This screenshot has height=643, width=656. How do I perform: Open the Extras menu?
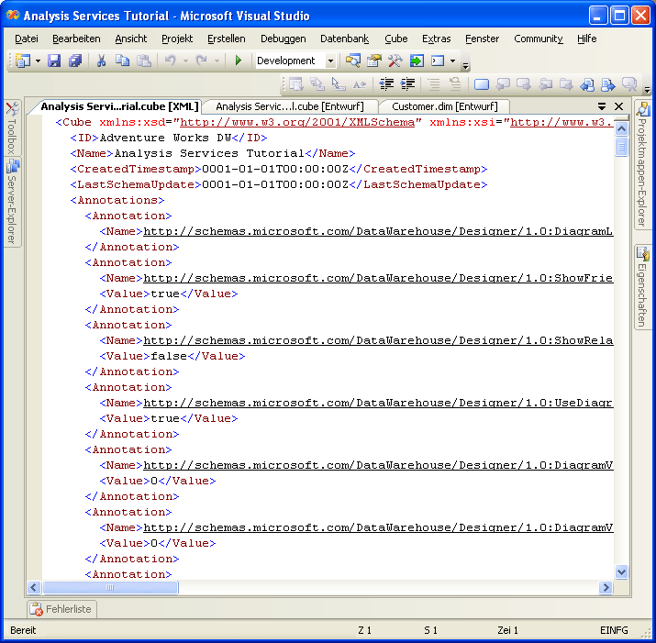pyautogui.click(x=437, y=39)
